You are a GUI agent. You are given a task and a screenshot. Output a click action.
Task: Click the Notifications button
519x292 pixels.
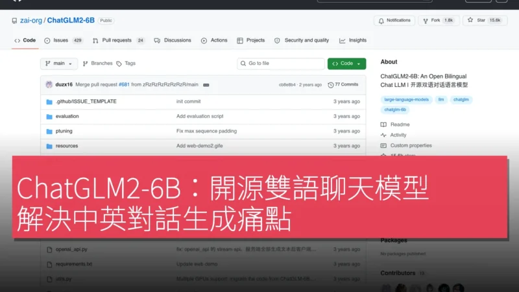[394, 21]
